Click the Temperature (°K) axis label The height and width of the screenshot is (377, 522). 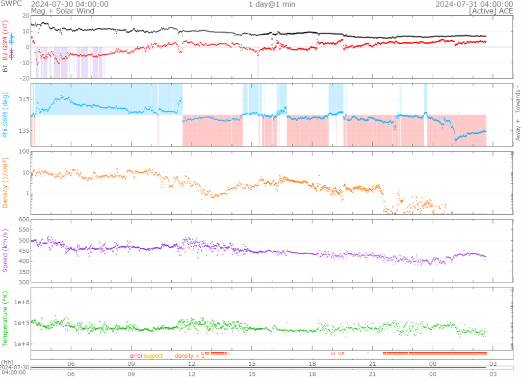6,318
